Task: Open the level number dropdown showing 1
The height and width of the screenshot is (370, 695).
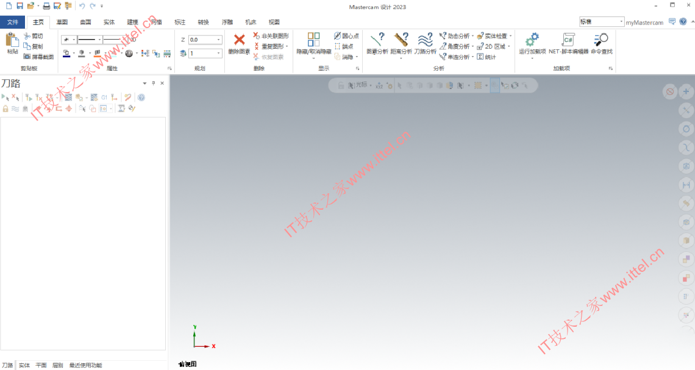Action: pyautogui.click(x=218, y=53)
